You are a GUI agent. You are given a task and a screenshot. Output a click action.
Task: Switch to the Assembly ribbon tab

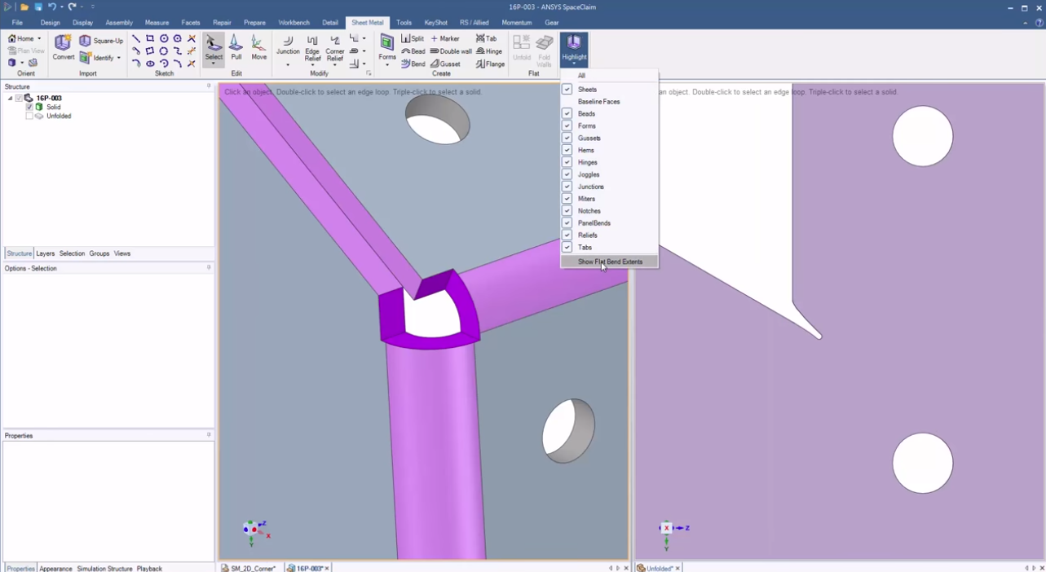click(x=119, y=23)
